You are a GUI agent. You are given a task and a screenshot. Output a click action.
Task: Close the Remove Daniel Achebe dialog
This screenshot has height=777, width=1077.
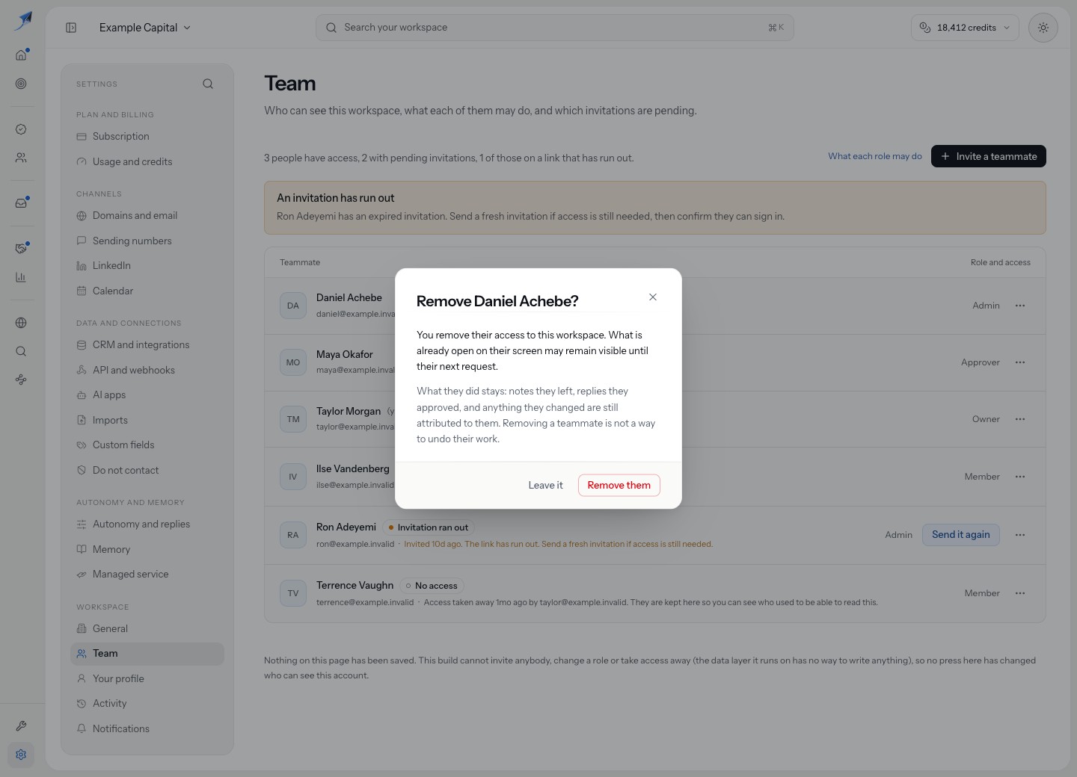click(x=653, y=297)
